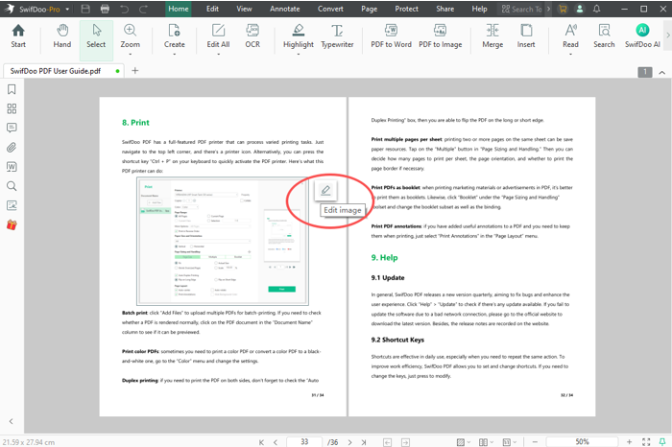The height and width of the screenshot is (447, 672).
Task: Open the Page tab
Action: [x=369, y=9]
